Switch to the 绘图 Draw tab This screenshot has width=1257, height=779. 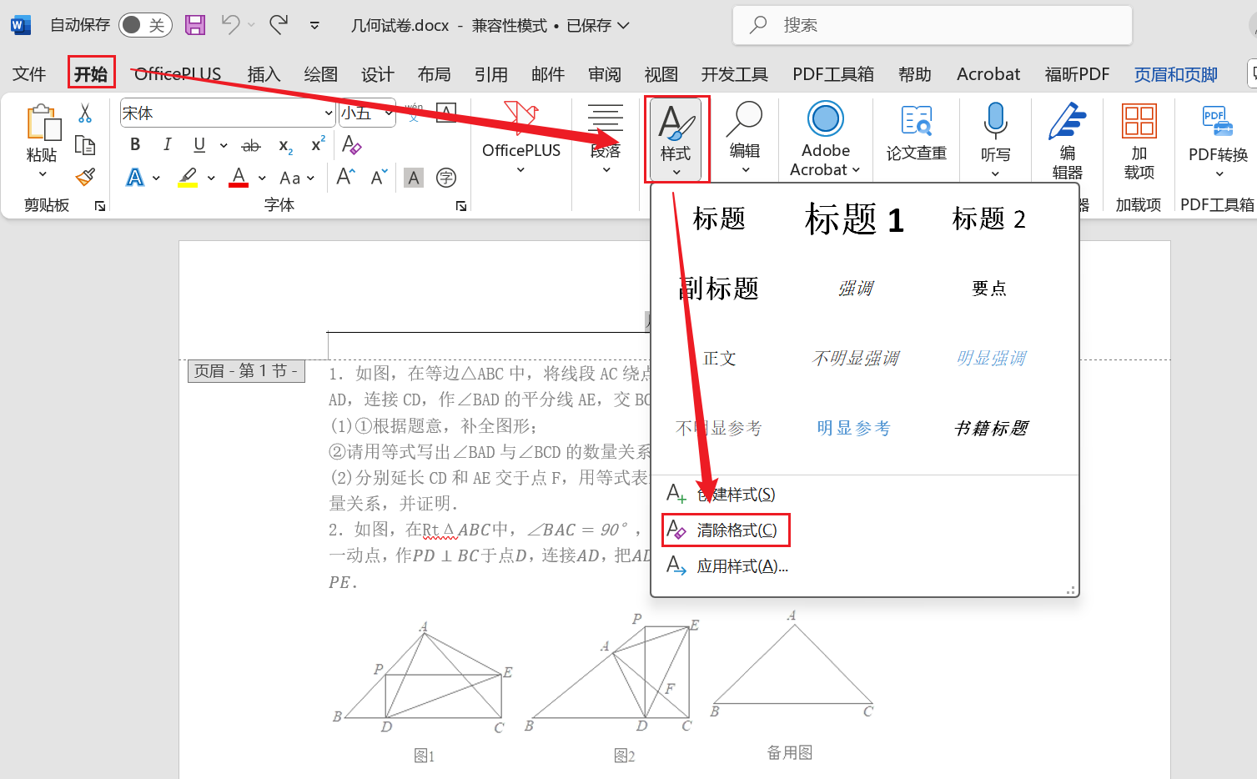point(320,74)
